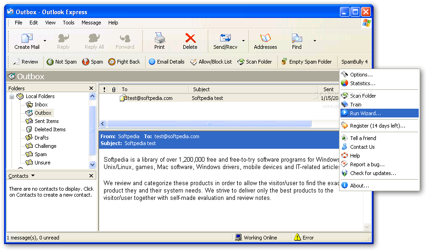Click SpamBully Review button

point(26,62)
